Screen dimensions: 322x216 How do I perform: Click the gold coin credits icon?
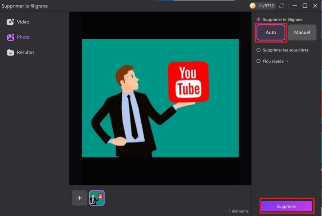click(x=253, y=6)
